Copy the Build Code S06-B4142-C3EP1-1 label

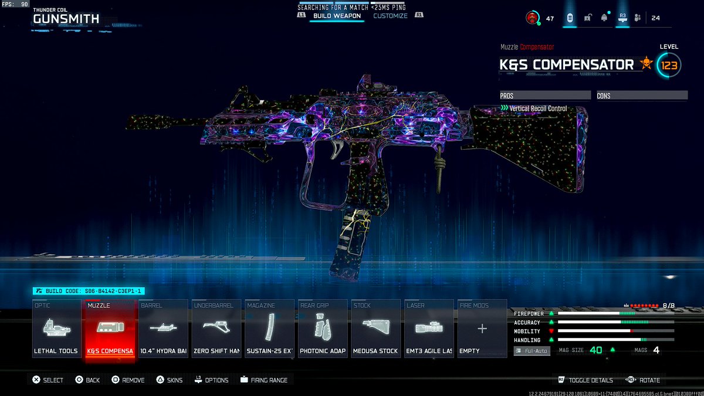point(89,290)
